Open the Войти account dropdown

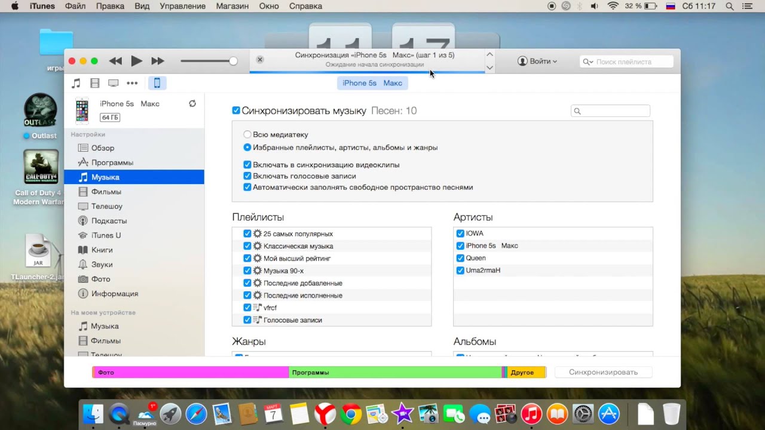[537, 61]
